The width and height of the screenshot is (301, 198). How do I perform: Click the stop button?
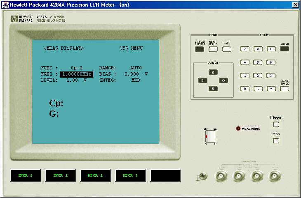[x=276, y=141]
